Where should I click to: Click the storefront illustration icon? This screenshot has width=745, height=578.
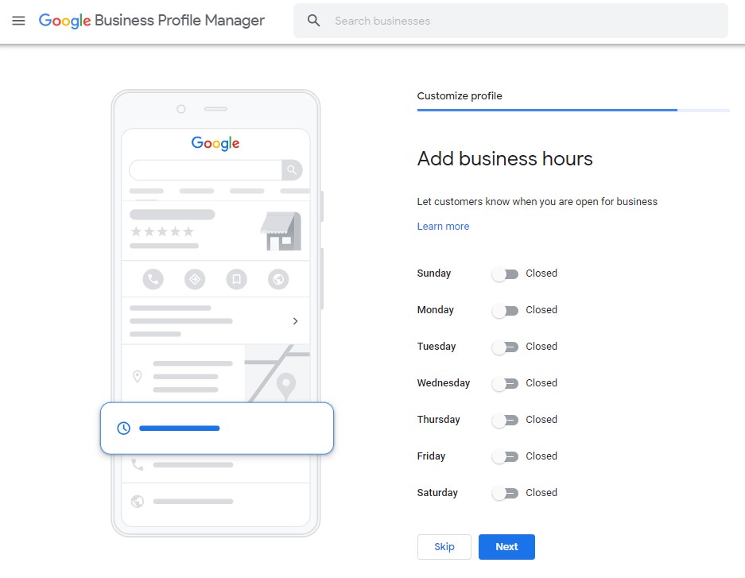click(x=281, y=231)
